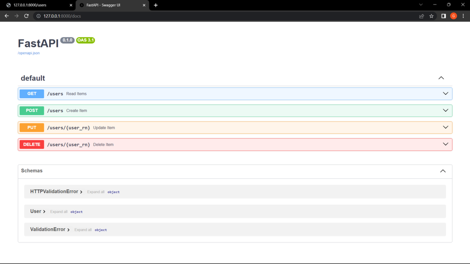Expand the PUT /users/{user_rn} chevron

click(x=445, y=127)
